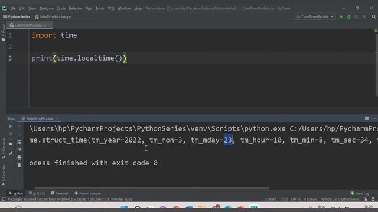The width and height of the screenshot is (378, 212).
Task: Open the Terminal tool window
Action: click(x=60, y=193)
